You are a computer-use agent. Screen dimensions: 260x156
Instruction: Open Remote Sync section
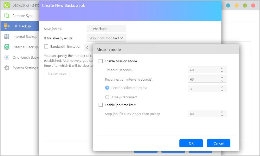[x=20, y=16]
